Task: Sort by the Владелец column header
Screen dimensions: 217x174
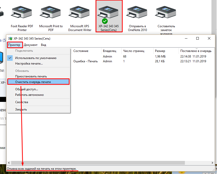Action: (x=111, y=51)
